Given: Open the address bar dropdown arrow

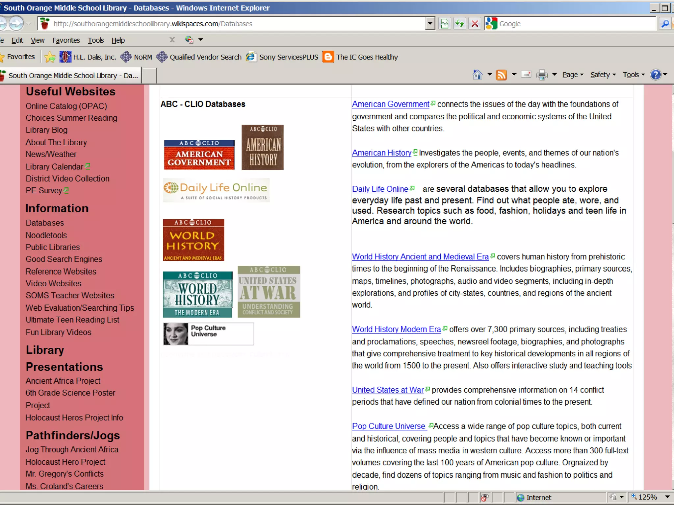Looking at the screenshot, I should click(429, 24).
